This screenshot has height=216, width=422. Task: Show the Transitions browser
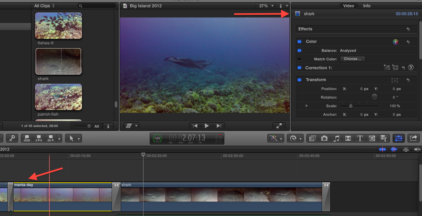tap(348, 139)
